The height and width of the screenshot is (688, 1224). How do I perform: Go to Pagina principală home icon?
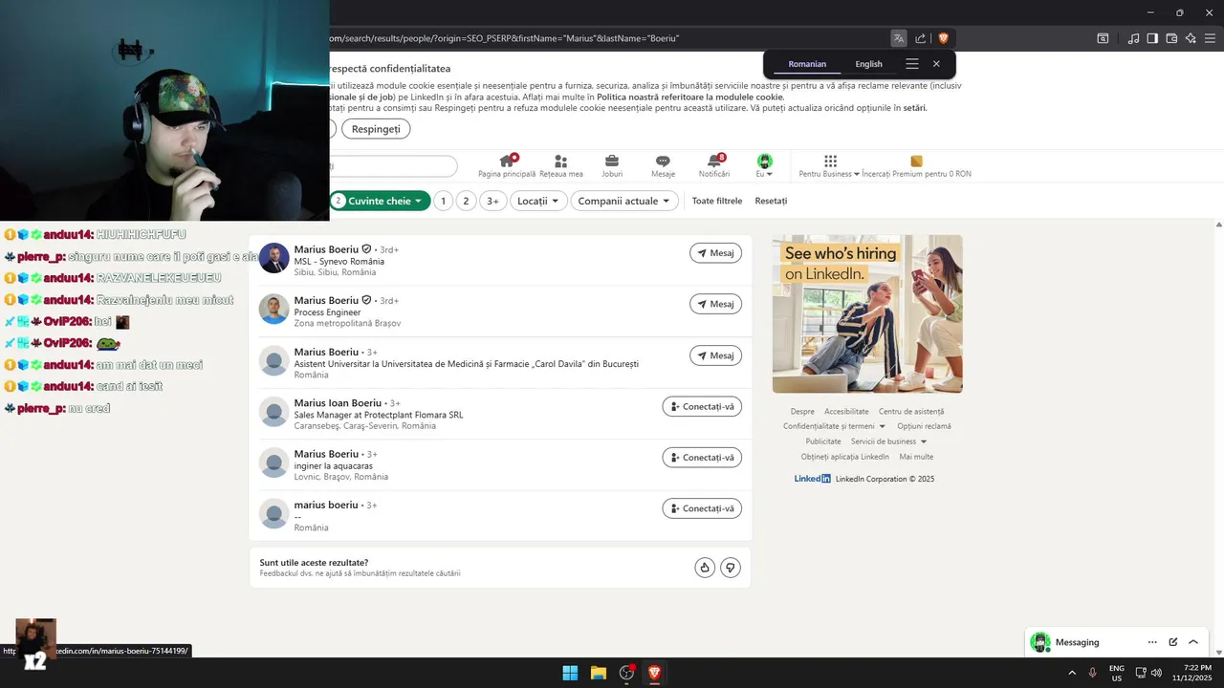pyautogui.click(x=507, y=165)
